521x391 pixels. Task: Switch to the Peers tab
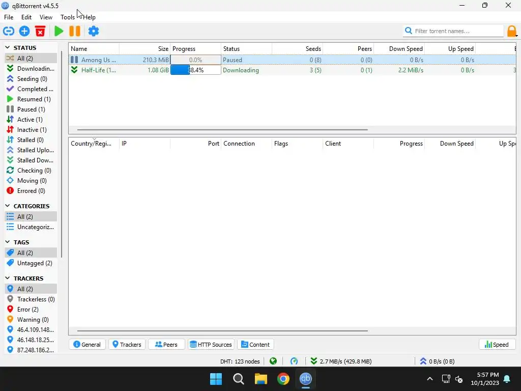pyautogui.click(x=166, y=345)
